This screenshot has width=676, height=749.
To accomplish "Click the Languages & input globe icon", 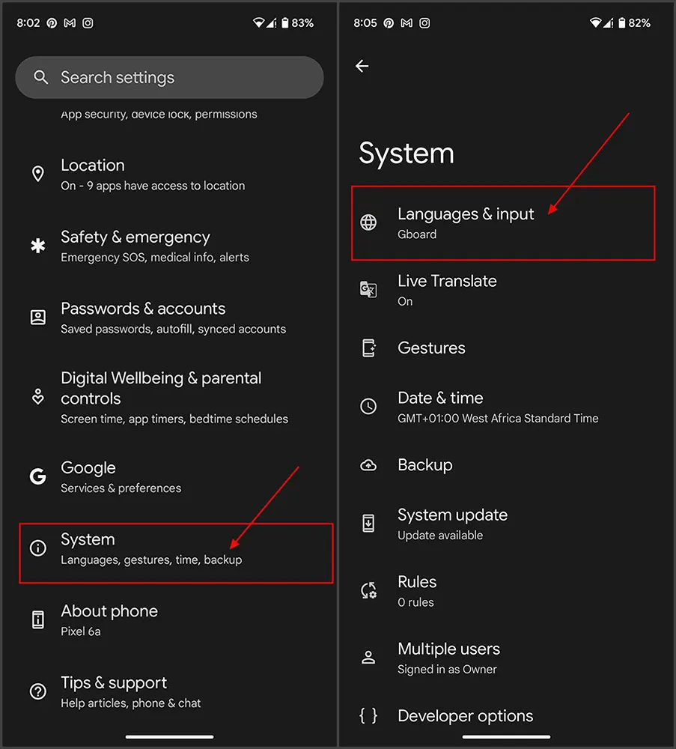I will pos(368,222).
